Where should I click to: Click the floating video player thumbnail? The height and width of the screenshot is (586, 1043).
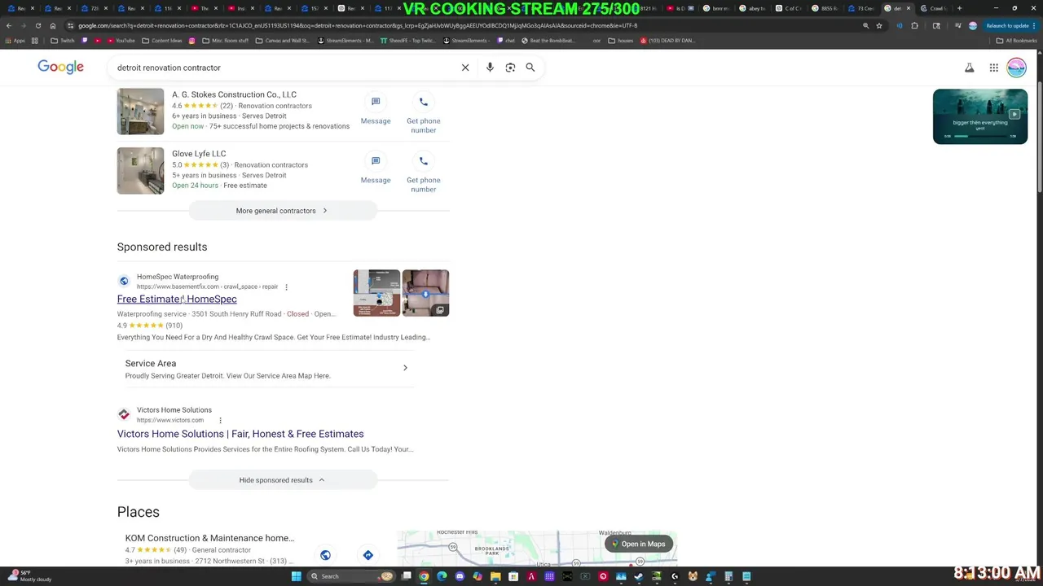(x=980, y=116)
